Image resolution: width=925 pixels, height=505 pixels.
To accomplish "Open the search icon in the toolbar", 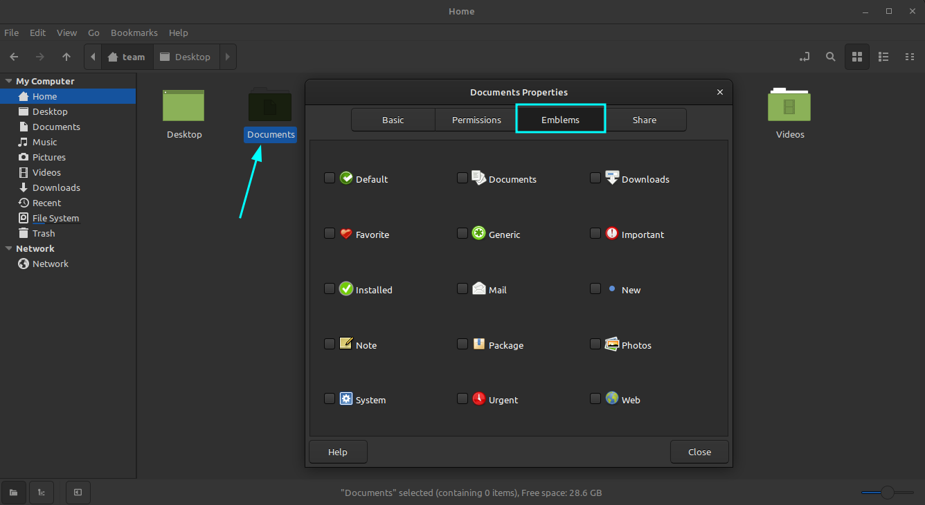I will tap(830, 57).
